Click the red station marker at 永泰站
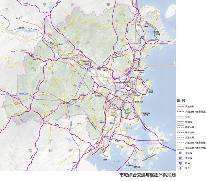The image size is (207, 181). point(64,102)
